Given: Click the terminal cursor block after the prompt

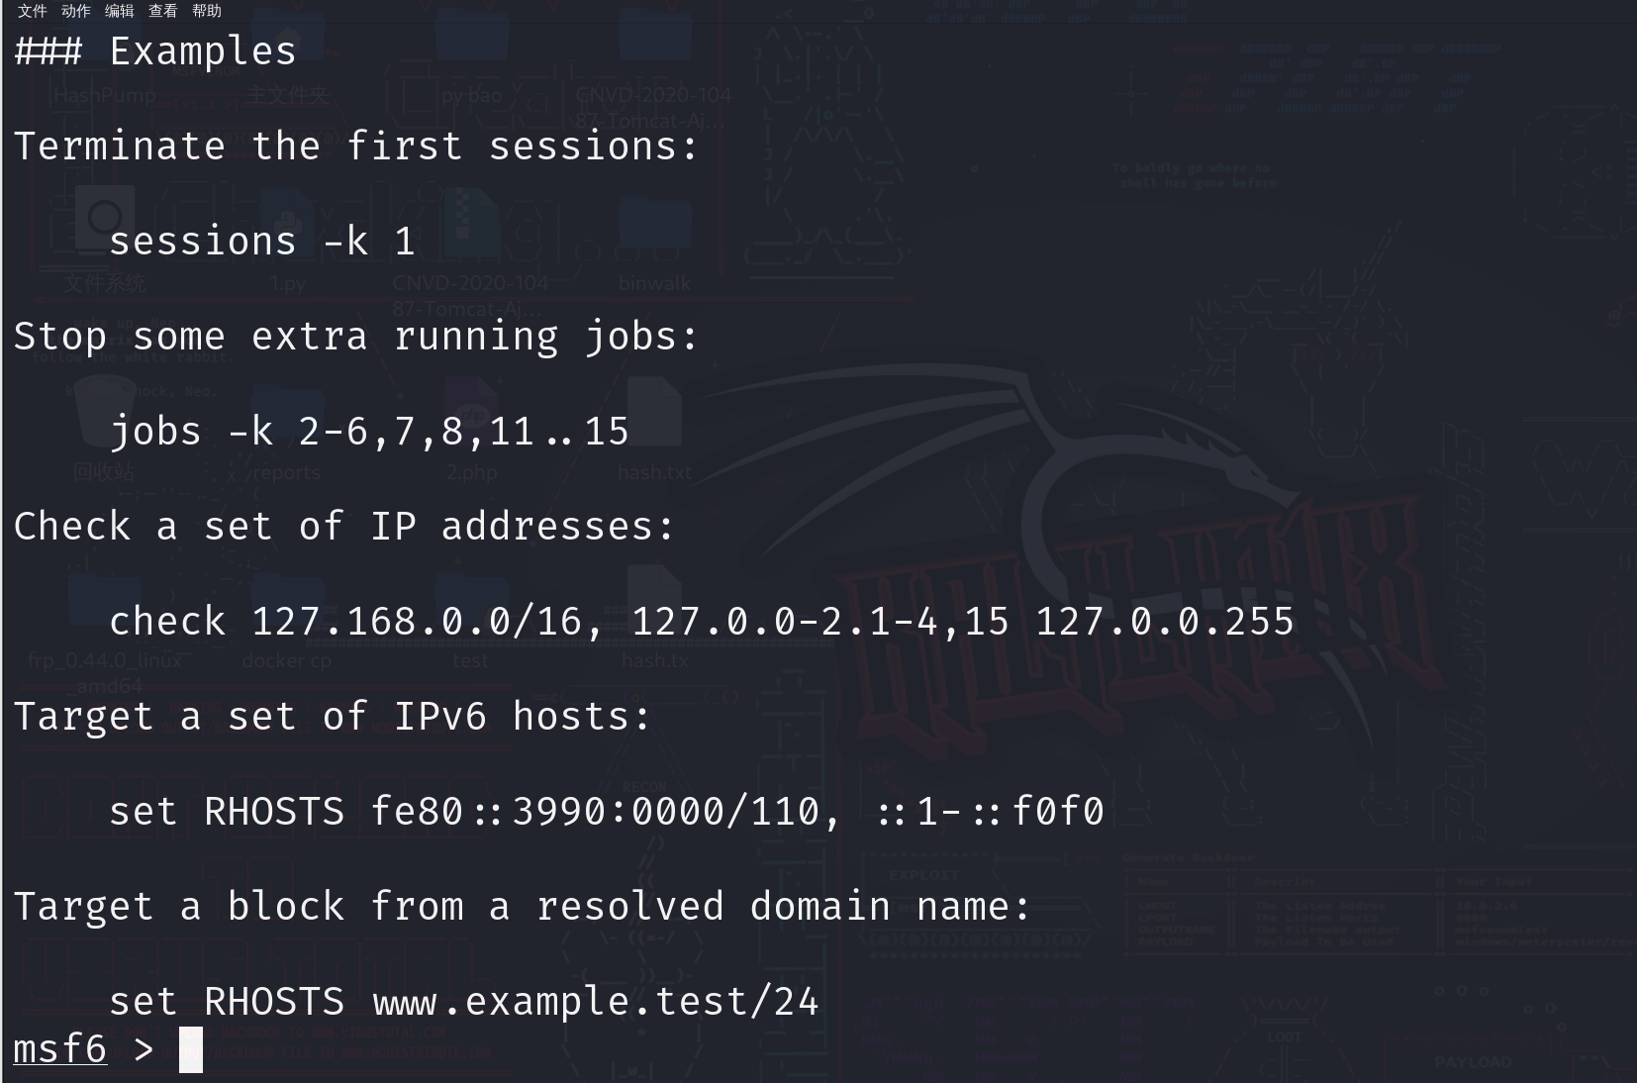Looking at the screenshot, I should (x=191, y=1049).
